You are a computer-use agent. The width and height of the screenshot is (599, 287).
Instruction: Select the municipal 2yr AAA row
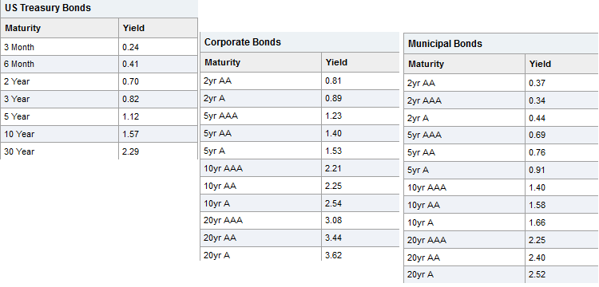tap(502, 100)
